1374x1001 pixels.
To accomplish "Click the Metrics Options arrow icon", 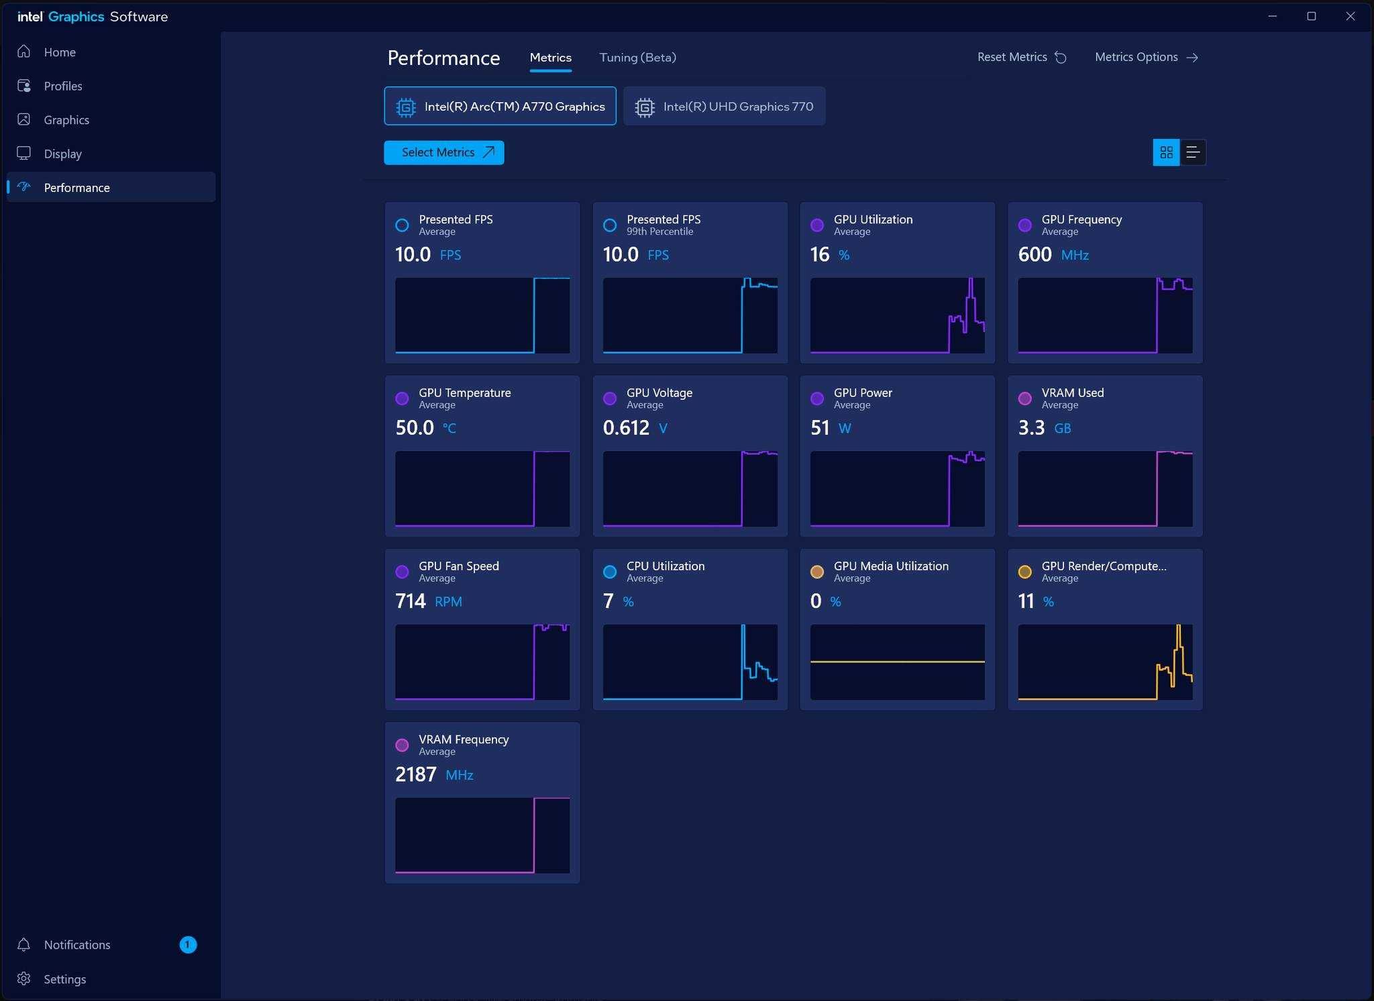I will click(x=1192, y=57).
